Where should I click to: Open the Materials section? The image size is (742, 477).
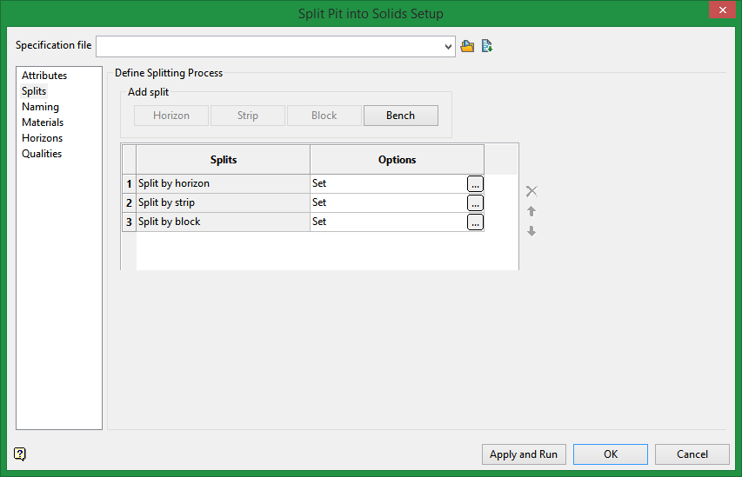(x=43, y=123)
